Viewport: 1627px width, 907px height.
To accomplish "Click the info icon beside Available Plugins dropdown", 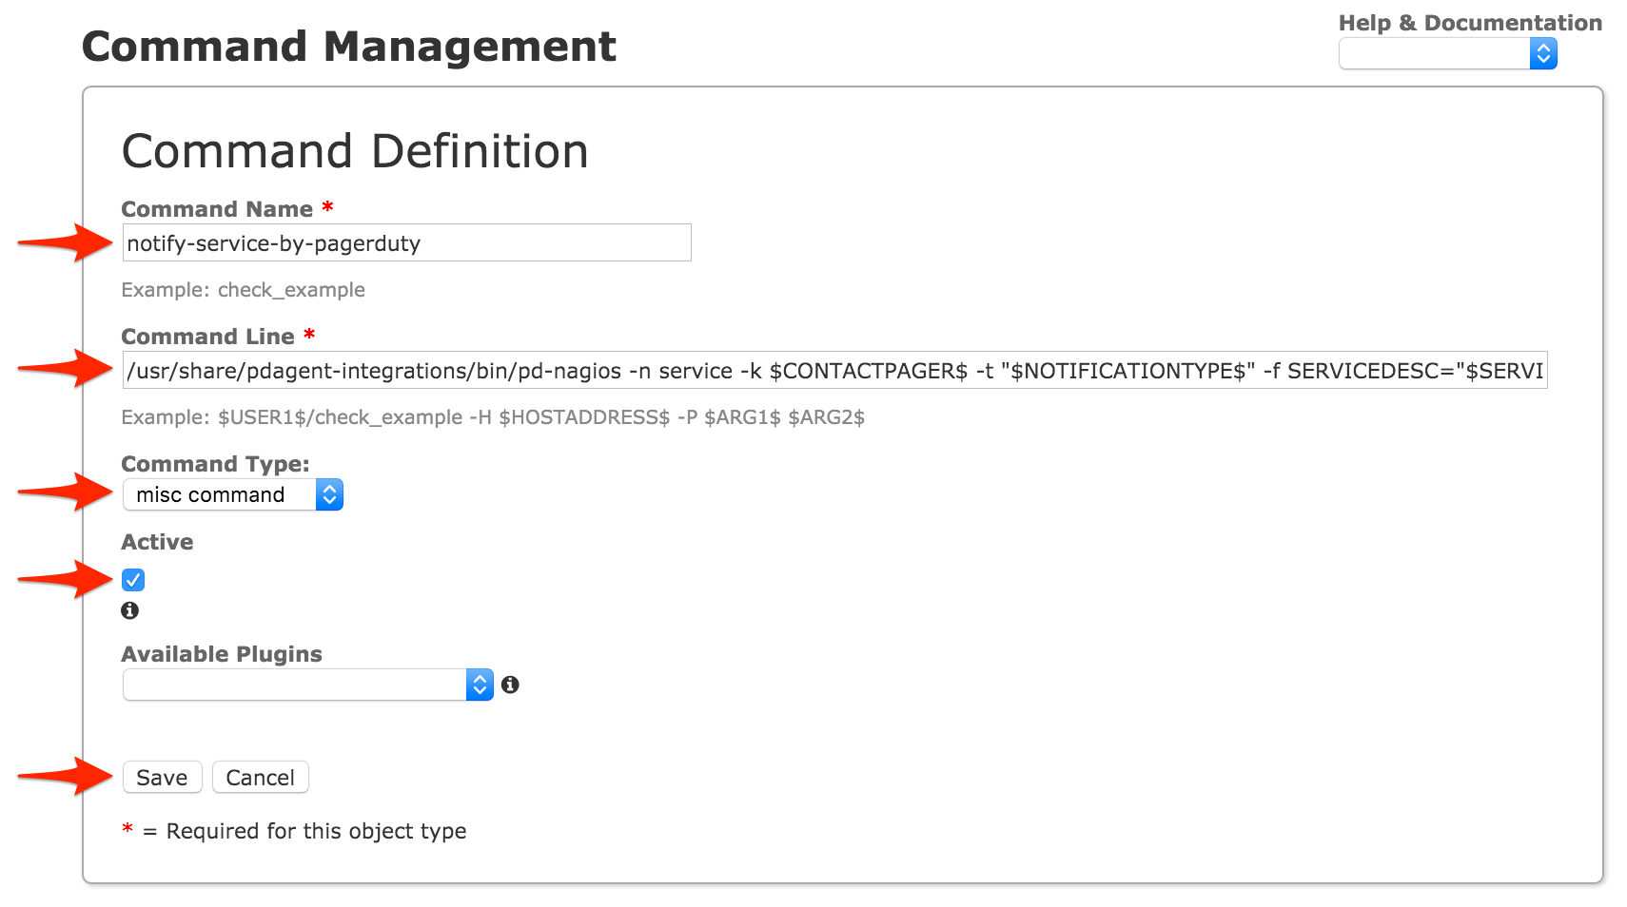I will 510,685.
